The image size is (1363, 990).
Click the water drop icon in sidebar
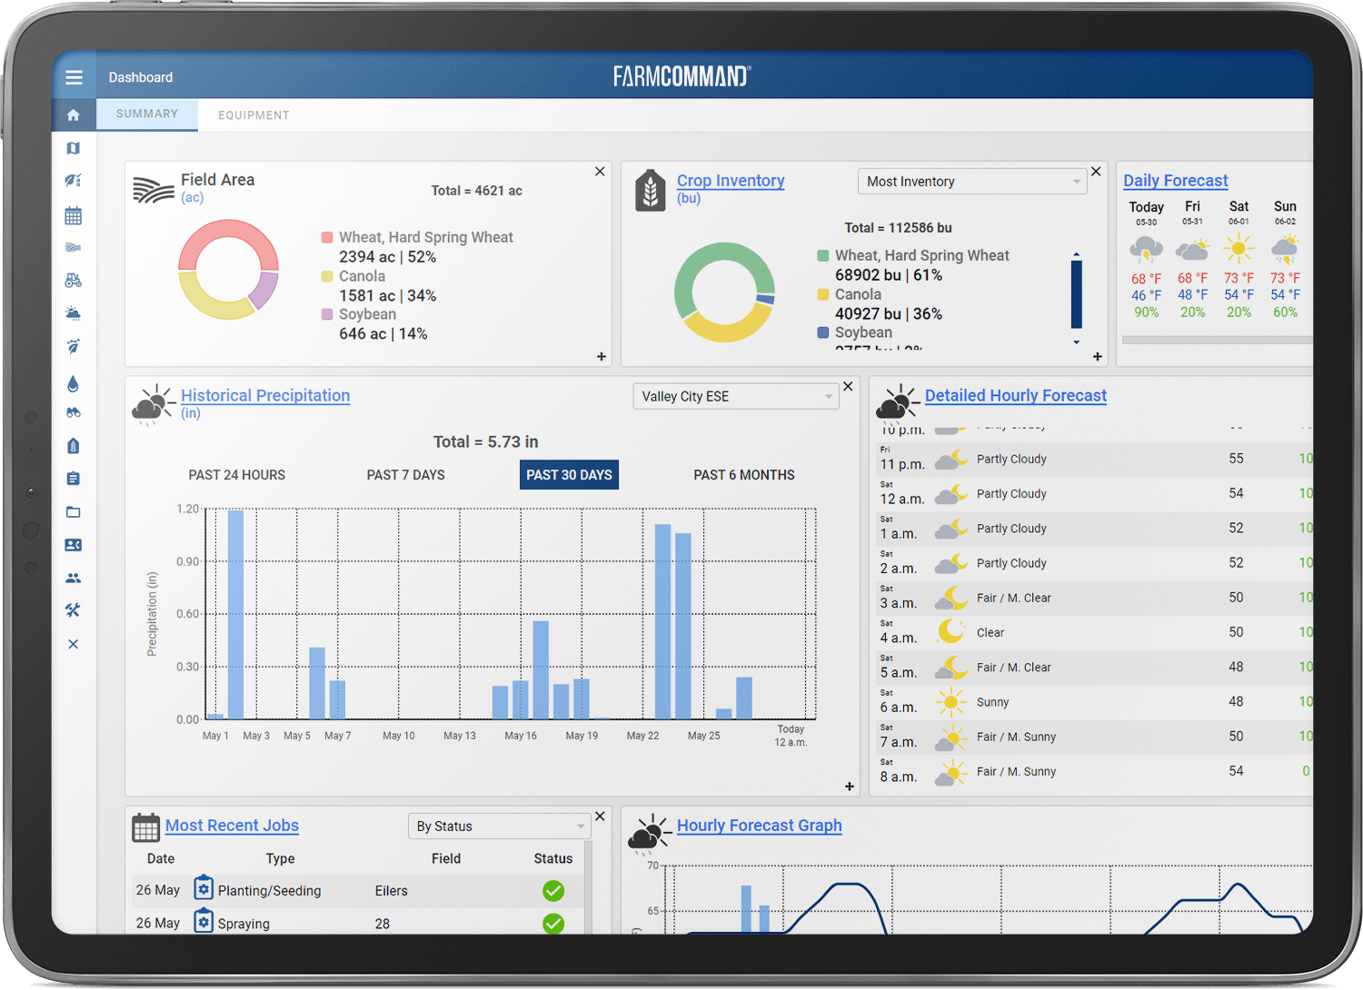click(x=74, y=384)
